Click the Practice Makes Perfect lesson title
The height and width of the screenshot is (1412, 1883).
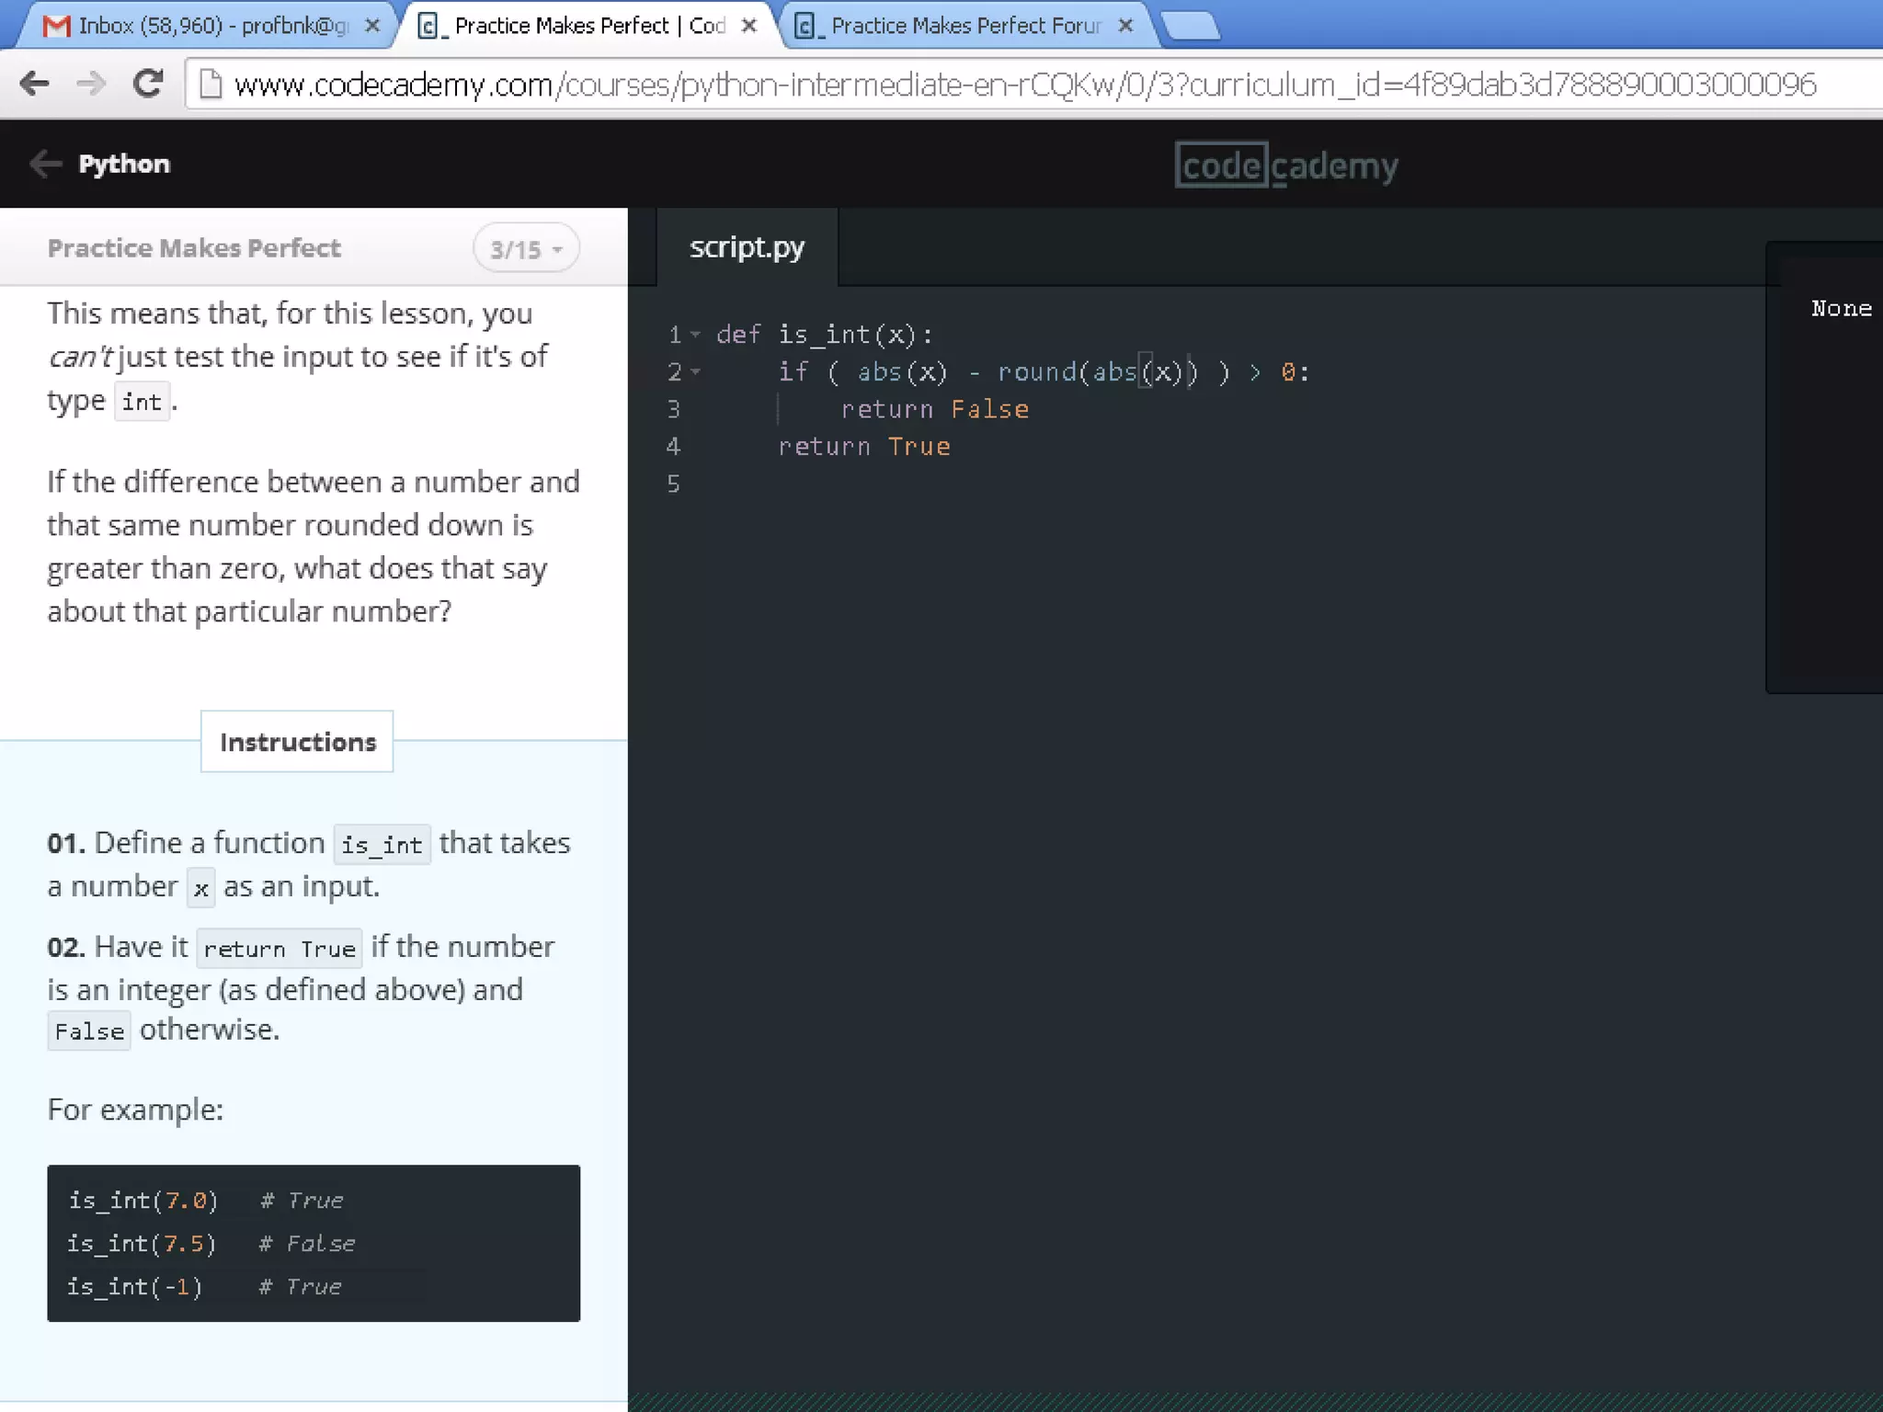pos(194,248)
